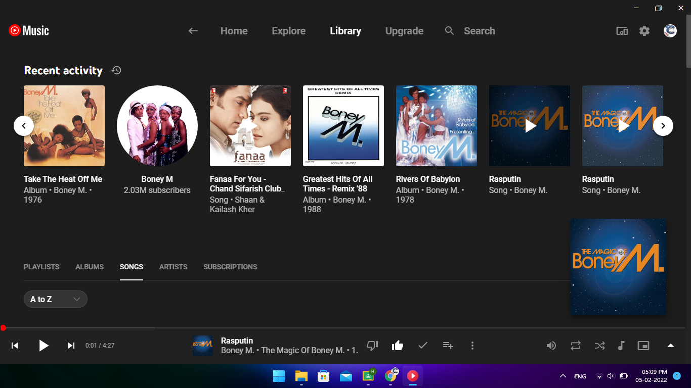
Task: Open YouTube Music settings gear
Action: [x=644, y=31]
